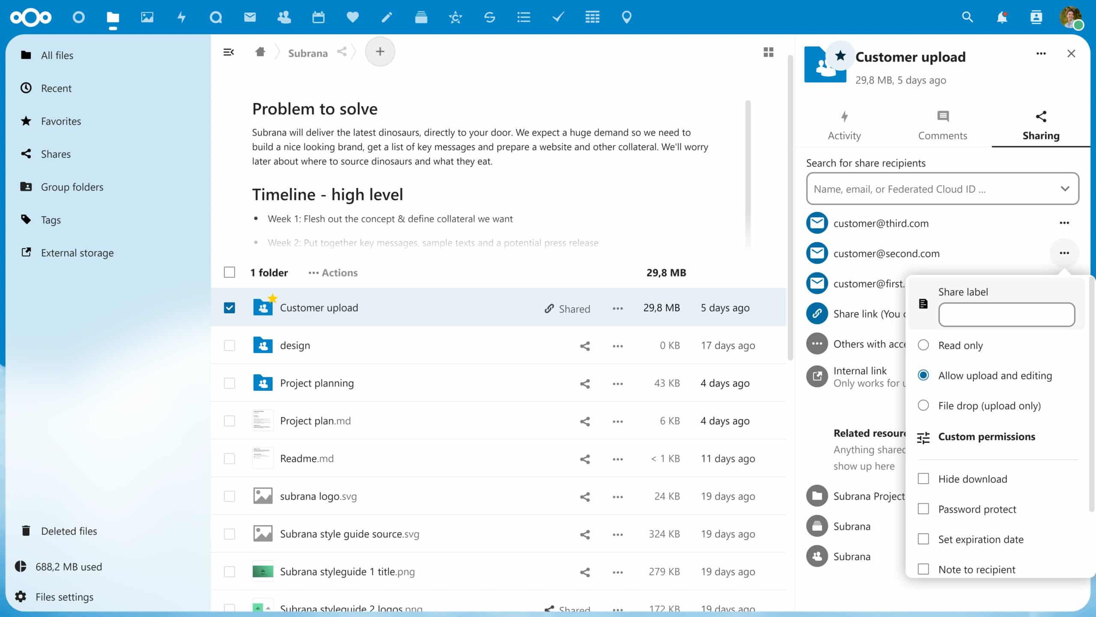This screenshot has height=617, width=1096.
Task: Open the options menu for Project planning
Action: [x=617, y=383]
